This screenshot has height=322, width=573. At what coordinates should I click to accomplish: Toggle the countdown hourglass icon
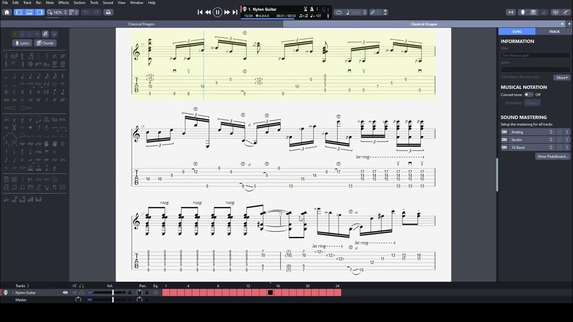[x=306, y=9]
